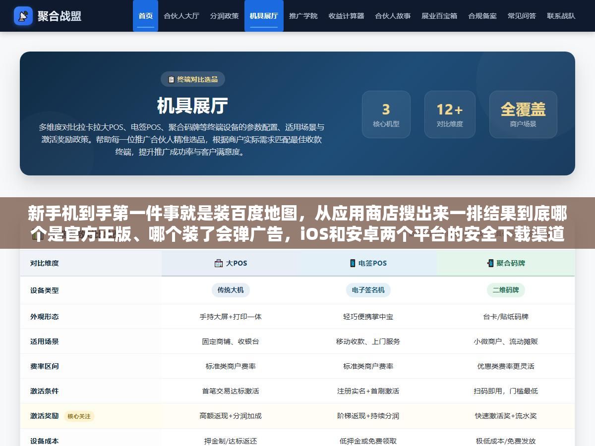Click the 全覆盖 商户场景 stat card
595x446 pixels.
[x=523, y=114]
